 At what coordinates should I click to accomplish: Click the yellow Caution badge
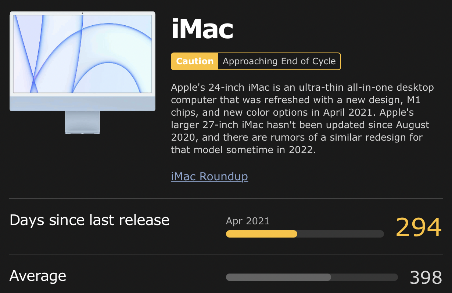195,61
